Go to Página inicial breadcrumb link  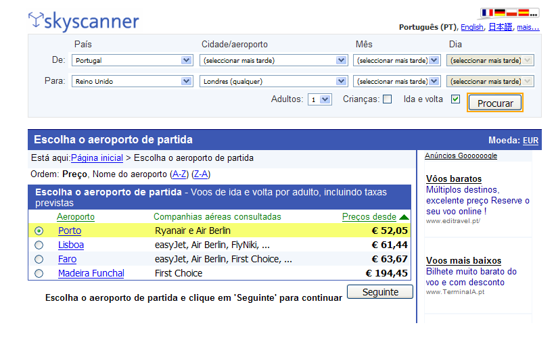point(97,158)
